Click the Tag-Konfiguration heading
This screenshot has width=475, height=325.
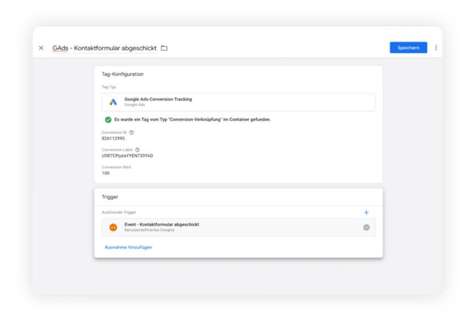(123, 74)
